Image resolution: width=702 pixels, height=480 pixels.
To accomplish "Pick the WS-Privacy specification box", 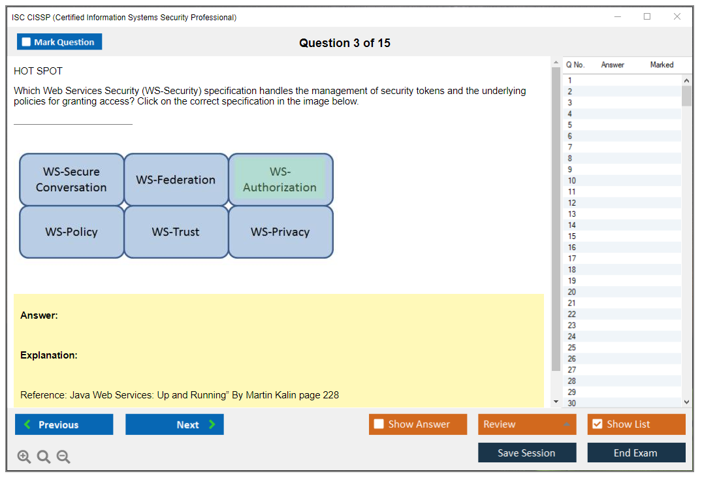I will tap(280, 232).
